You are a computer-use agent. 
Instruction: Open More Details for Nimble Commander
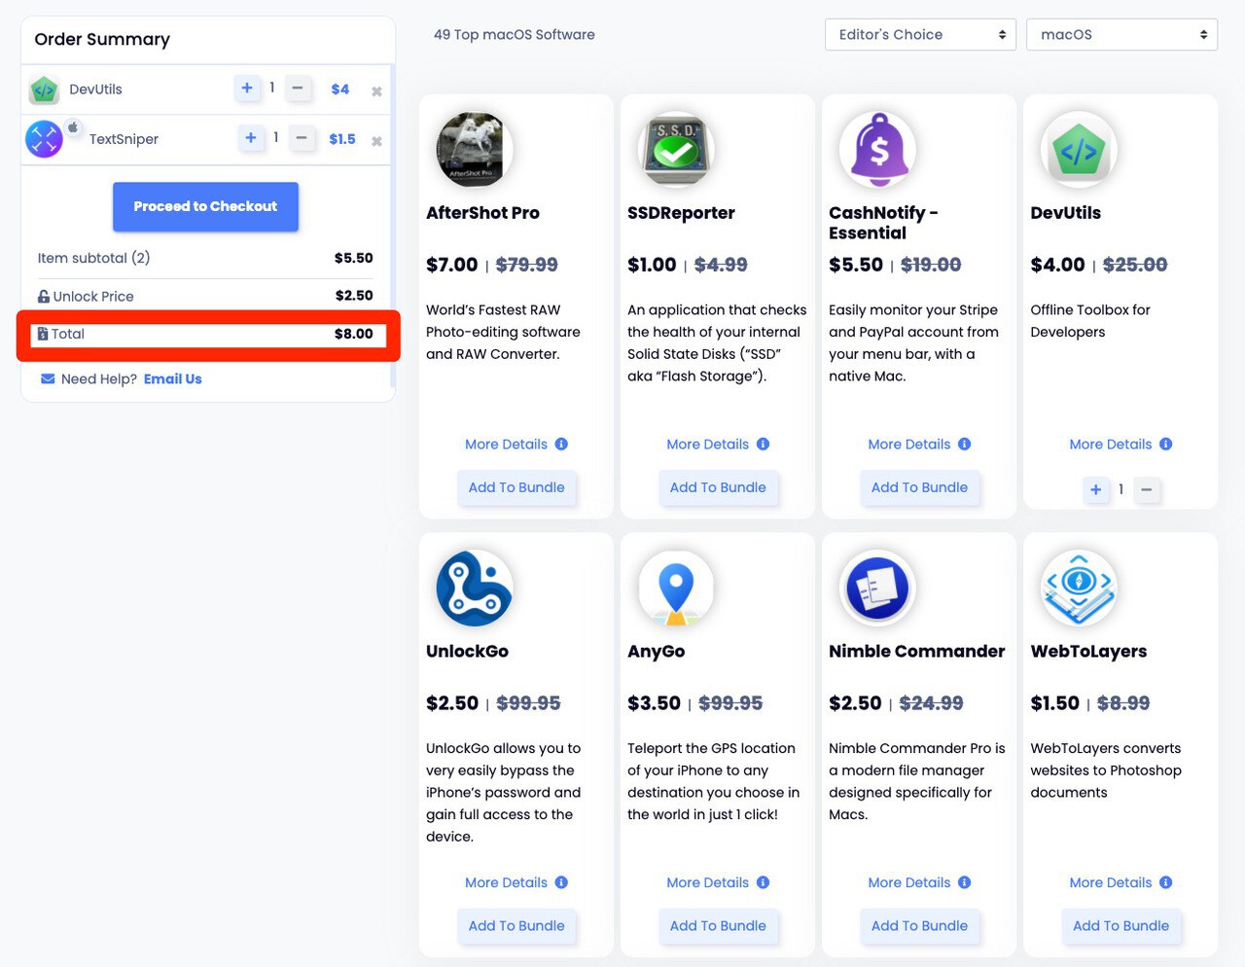pyautogui.click(x=908, y=882)
